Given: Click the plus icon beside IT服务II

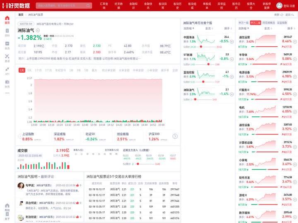Looking at the screenshot, I should click(295, 94).
